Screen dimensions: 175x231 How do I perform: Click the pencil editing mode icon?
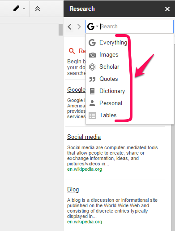[x=16, y=9]
